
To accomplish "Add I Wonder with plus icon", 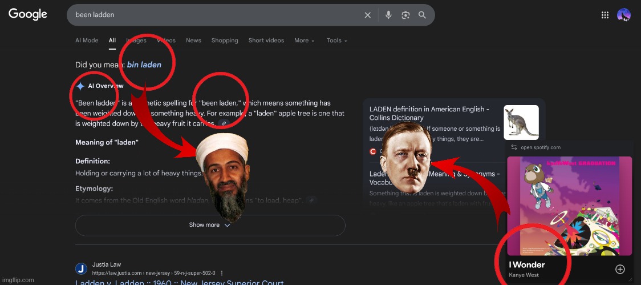I will point(620,269).
